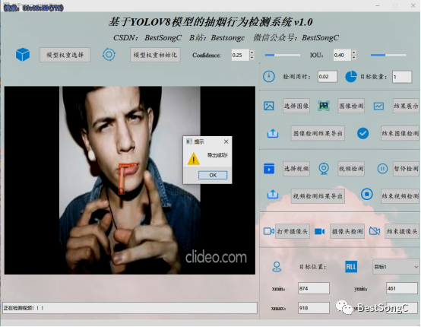Click the 导出成功! message text
Image resolution: width=421 pixels, height=327 pixels.
(x=217, y=155)
